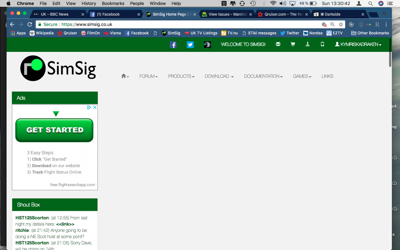The image size is (400, 250).
Task: Click the zoom magnifier icon in address bar
Action: [x=332, y=24]
